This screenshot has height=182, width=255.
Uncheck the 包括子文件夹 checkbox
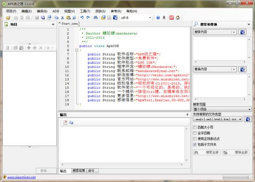(195, 144)
